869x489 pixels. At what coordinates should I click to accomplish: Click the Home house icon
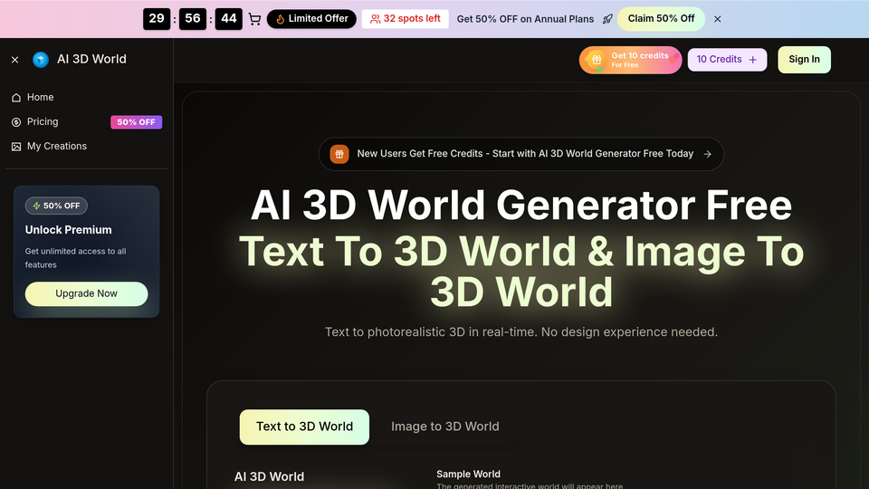click(16, 98)
